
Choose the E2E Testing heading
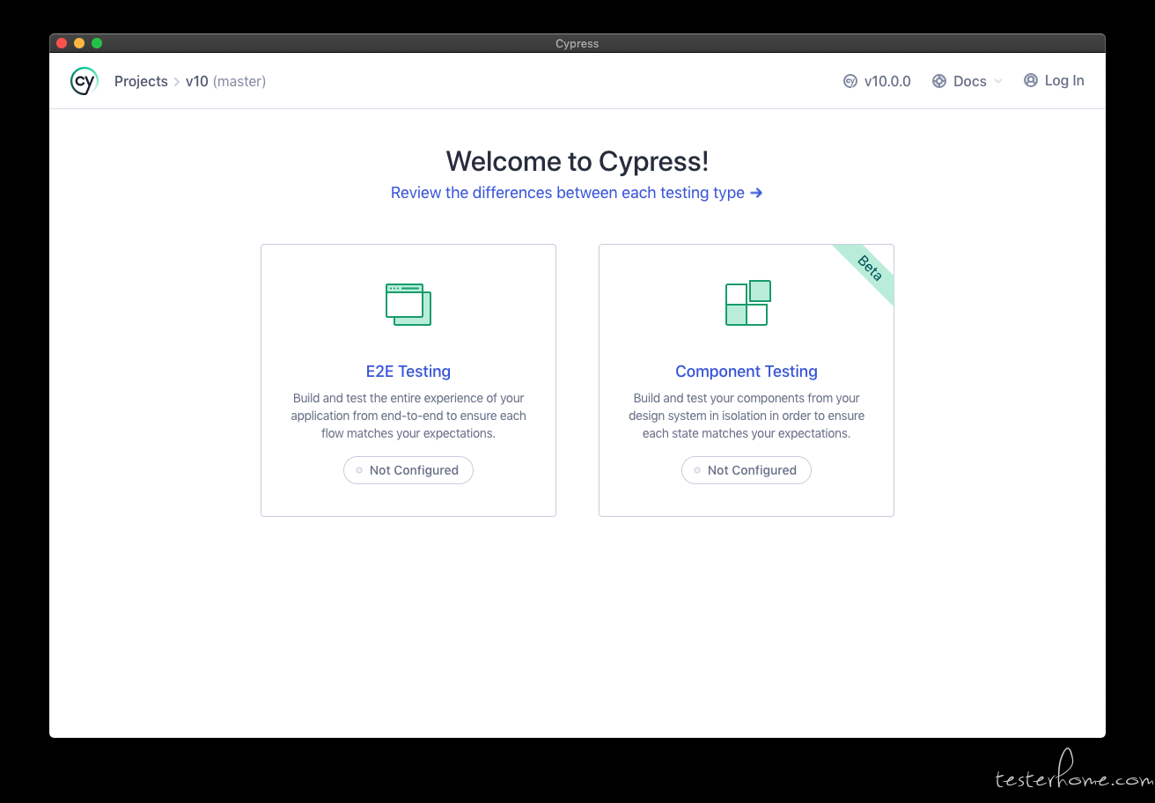[x=408, y=372]
